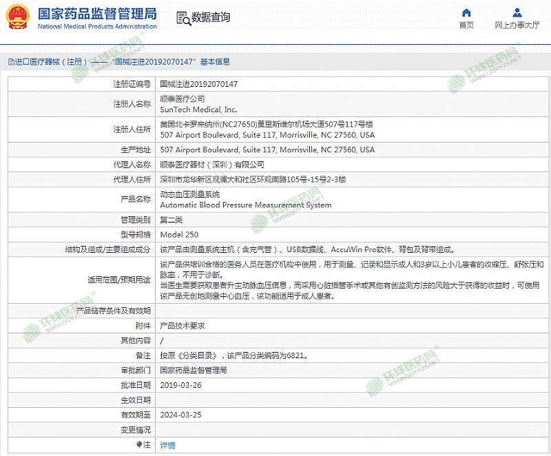Click the SunTech Medical, Inc. registrant name

(x=198, y=110)
